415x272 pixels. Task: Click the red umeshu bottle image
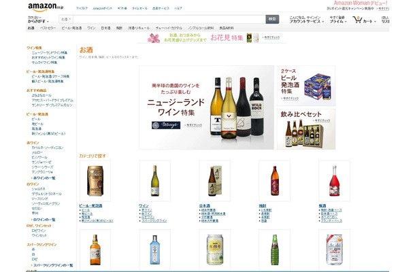click(x=334, y=181)
